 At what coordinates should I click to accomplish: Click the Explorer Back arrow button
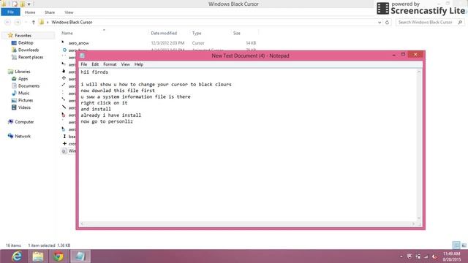click(7, 23)
